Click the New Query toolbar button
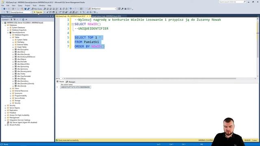The image size is (260, 146). 37,9
